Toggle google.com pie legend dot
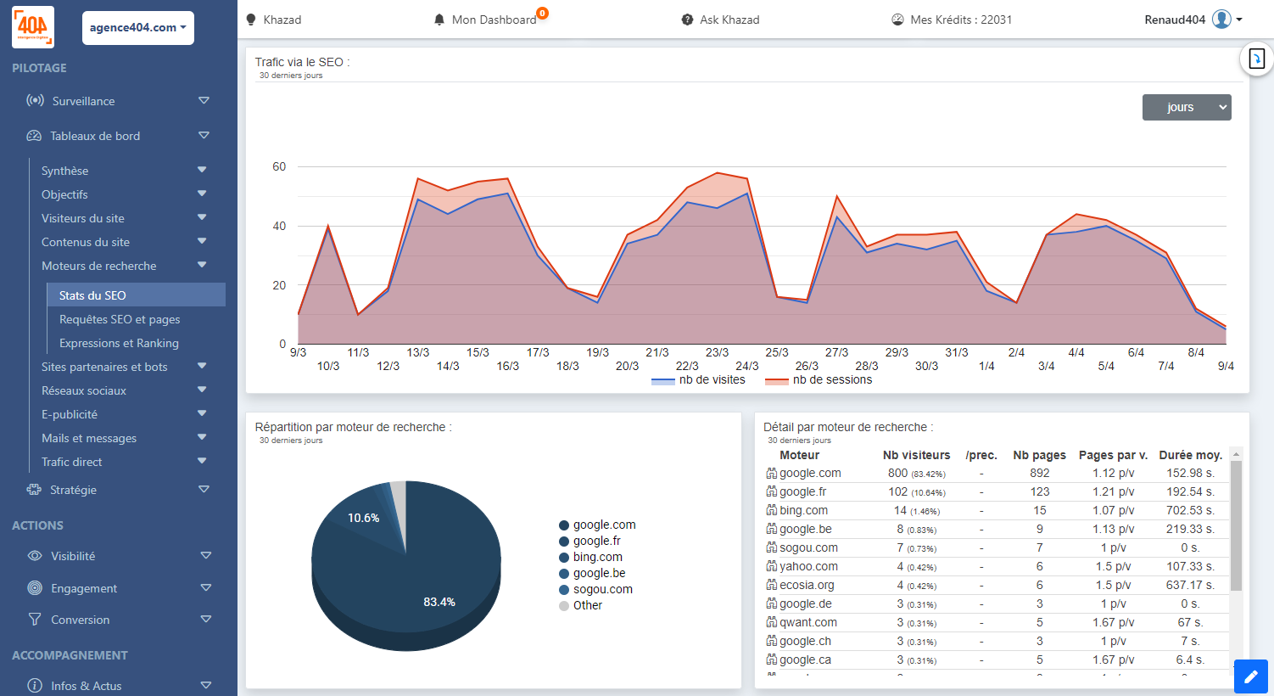 (564, 525)
